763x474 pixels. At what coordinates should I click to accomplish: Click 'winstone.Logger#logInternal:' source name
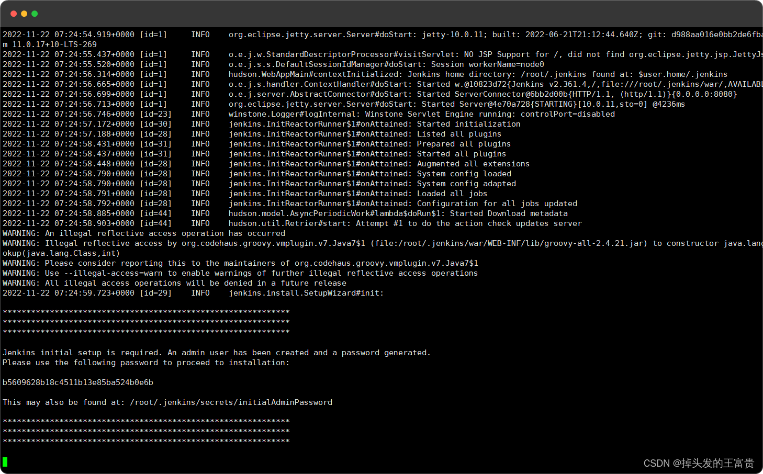pos(295,114)
